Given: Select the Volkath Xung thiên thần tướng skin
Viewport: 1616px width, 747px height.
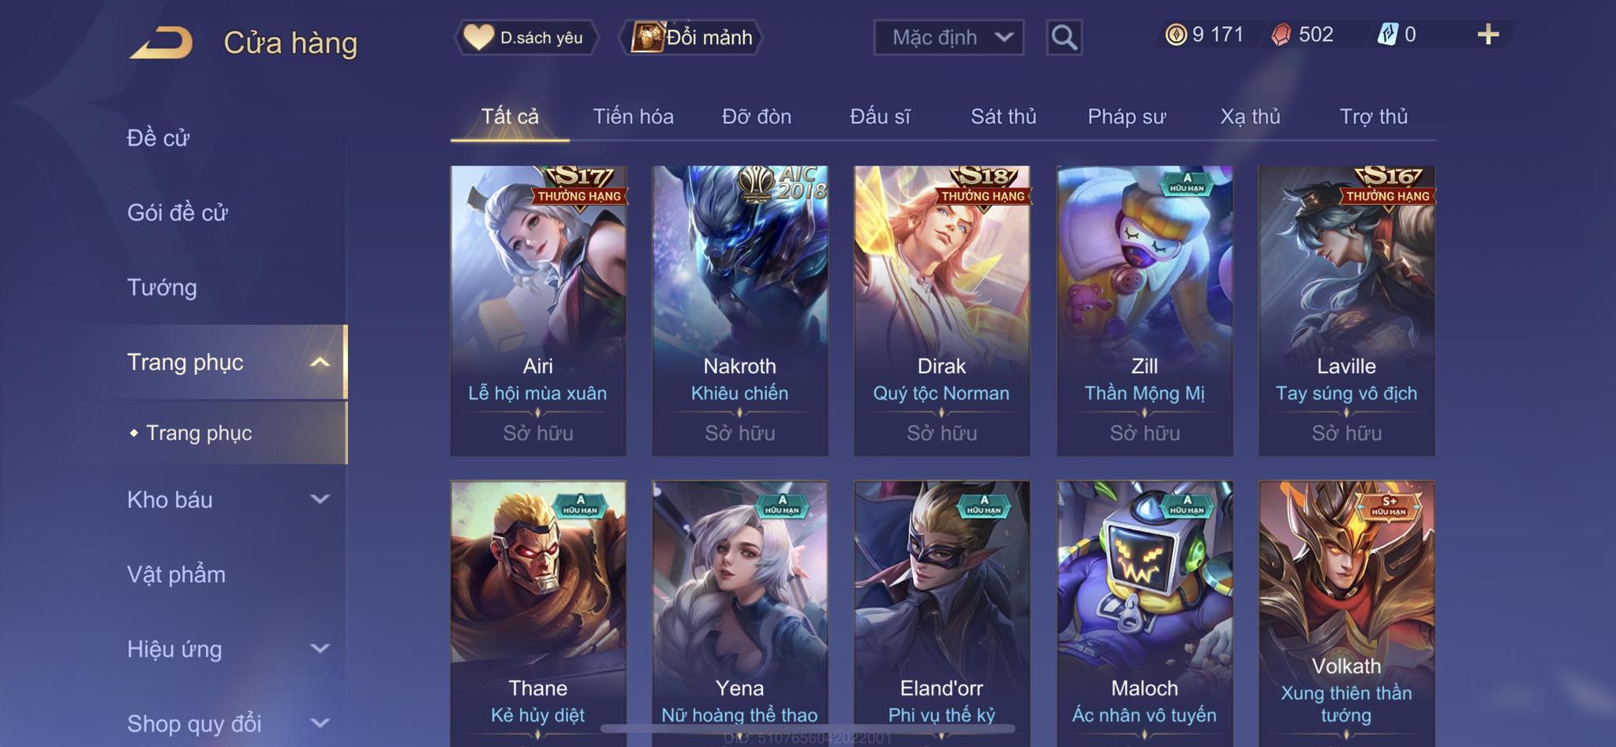Looking at the screenshot, I should tap(1346, 613).
